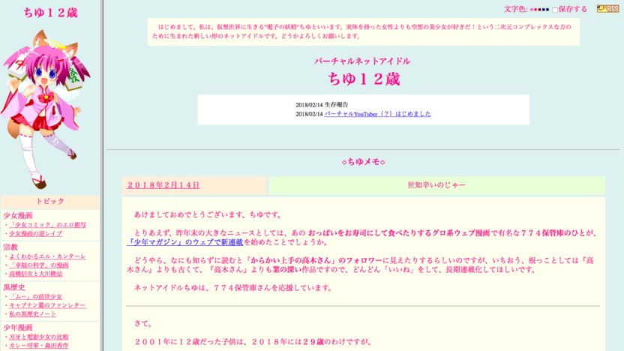Click the ちゆ mascot character image

tap(46, 109)
